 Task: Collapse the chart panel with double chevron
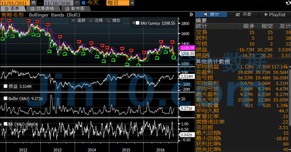point(191,14)
